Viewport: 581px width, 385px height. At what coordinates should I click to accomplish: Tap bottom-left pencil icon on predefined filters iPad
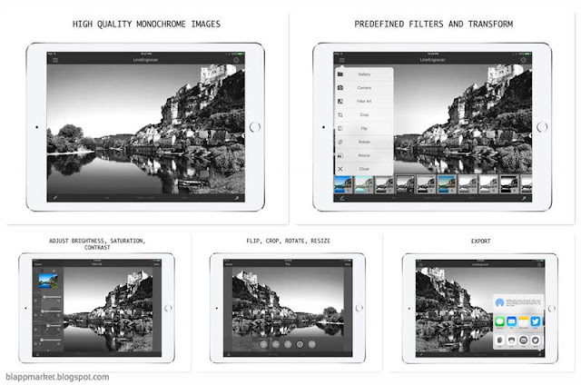pyautogui.click(x=342, y=198)
